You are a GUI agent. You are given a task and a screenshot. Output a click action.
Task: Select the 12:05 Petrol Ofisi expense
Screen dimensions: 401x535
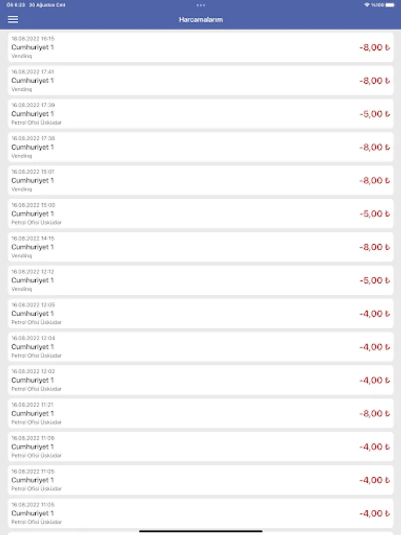tap(200, 313)
